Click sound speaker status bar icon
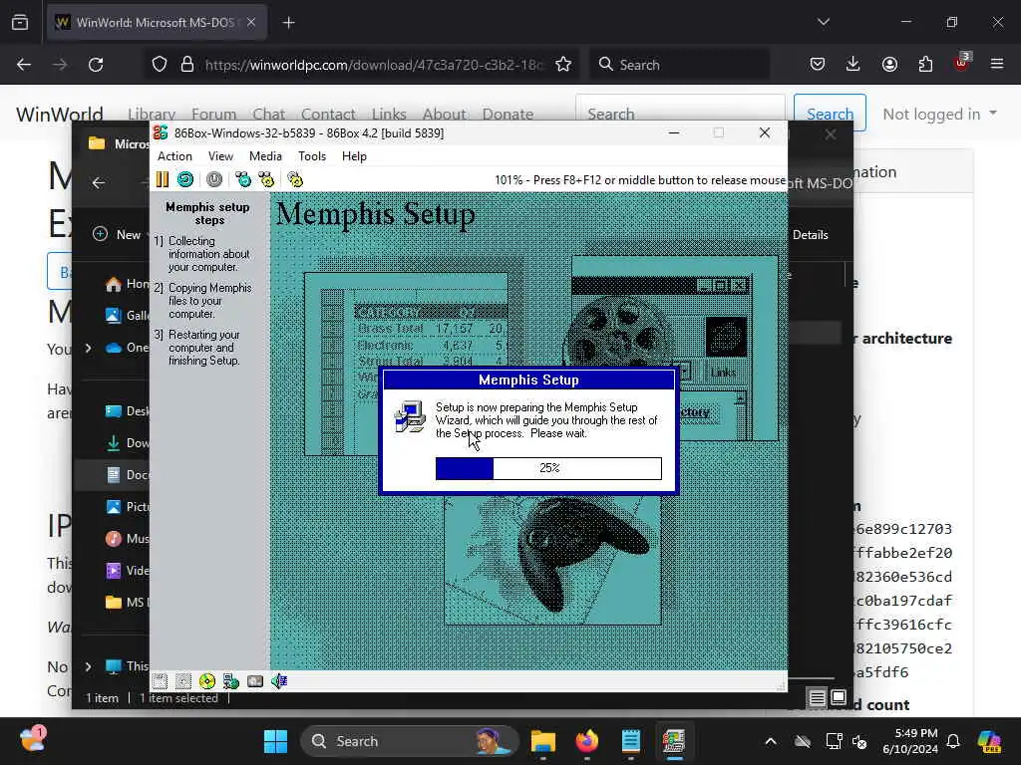The height and width of the screenshot is (765, 1021). pyautogui.click(x=279, y=681)
